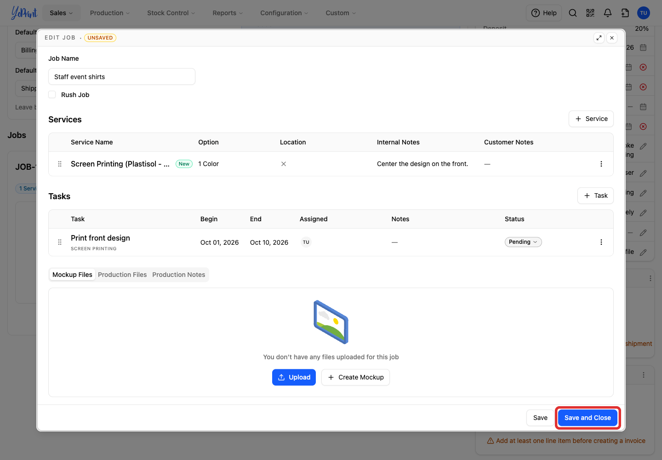662x460 pixels.
Task: Click the document icon beside the bell
Action: pyautogui.click(x=625, y=13)
